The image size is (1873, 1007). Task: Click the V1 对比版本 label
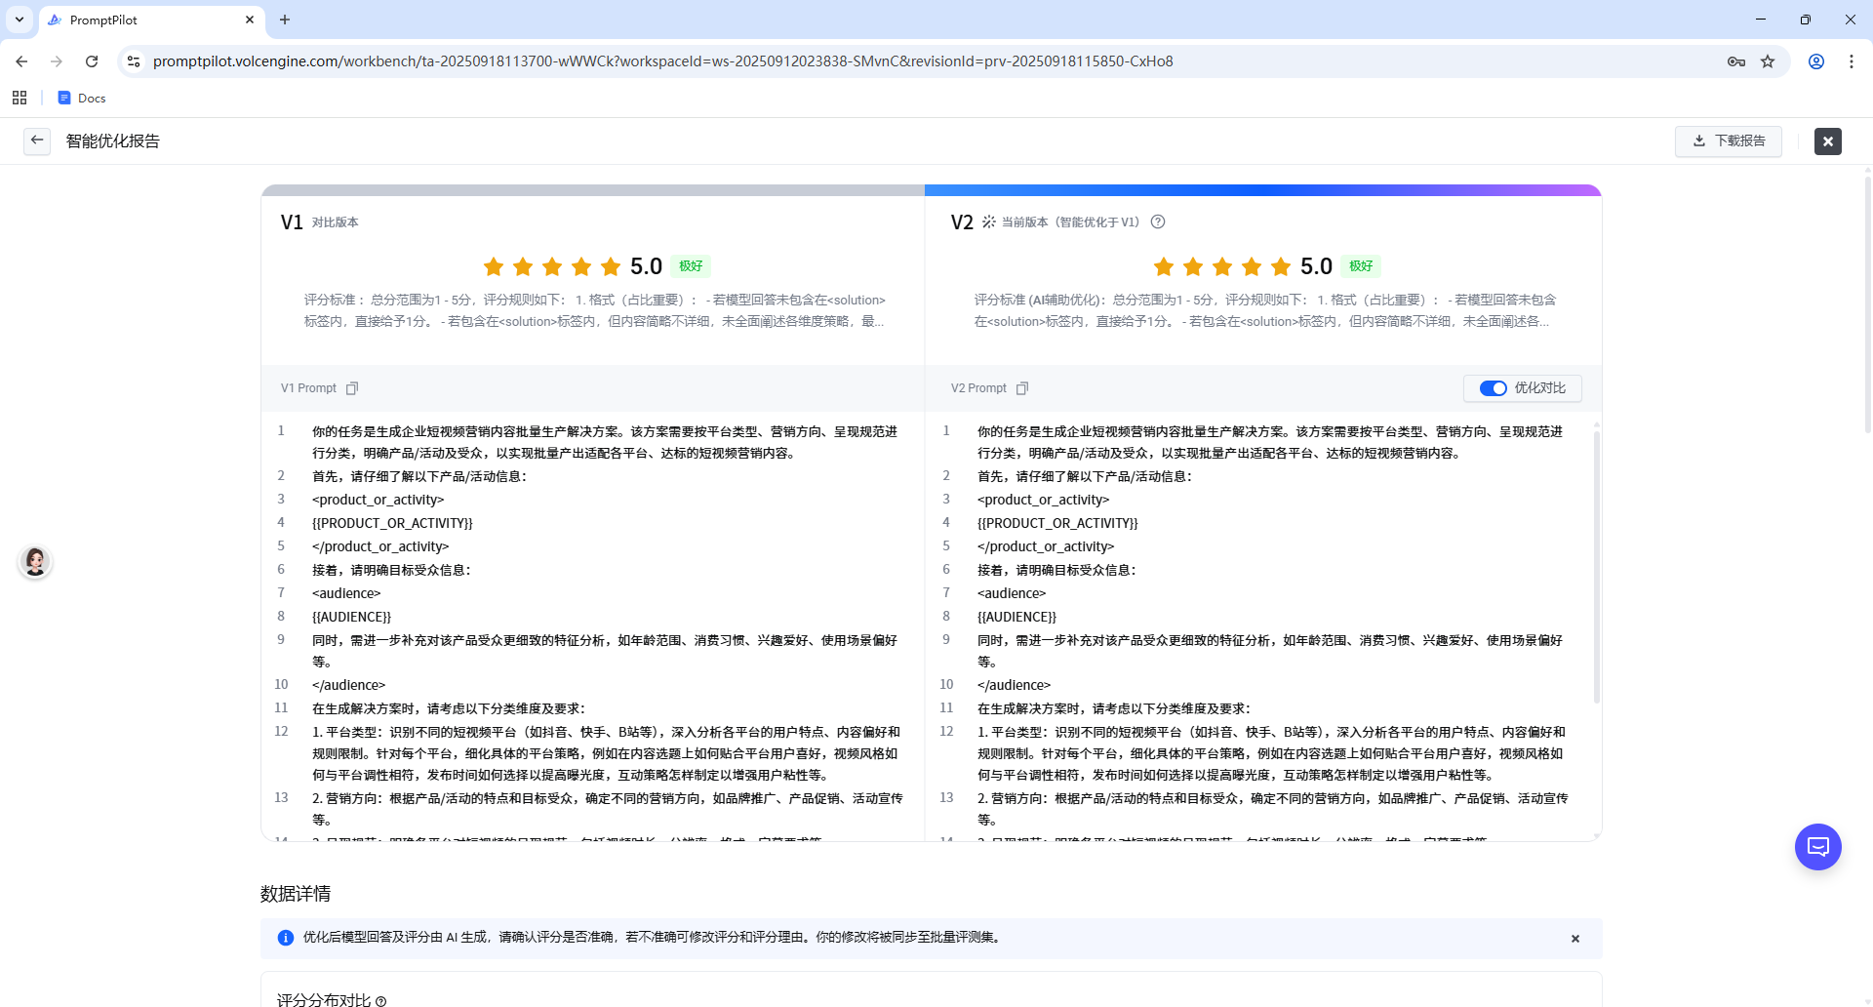(335, 222)
